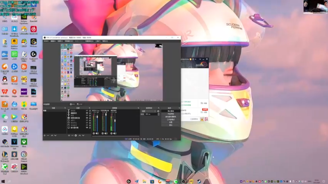328x184 pixels.
Task: Click the Desktop Audio volume slider handle
Action: click(x=115, y=121)
